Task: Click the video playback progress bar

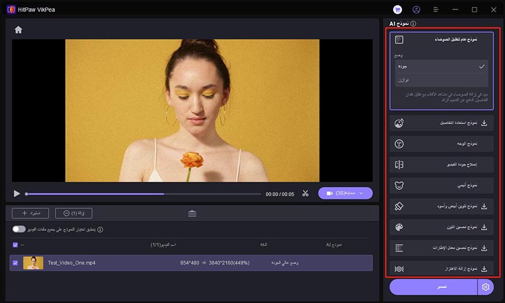Action: click(x=143, y=194)
